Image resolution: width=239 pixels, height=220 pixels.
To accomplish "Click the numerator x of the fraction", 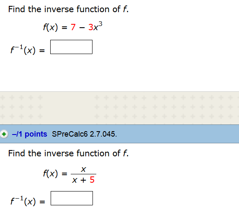I will pos(84,169).
